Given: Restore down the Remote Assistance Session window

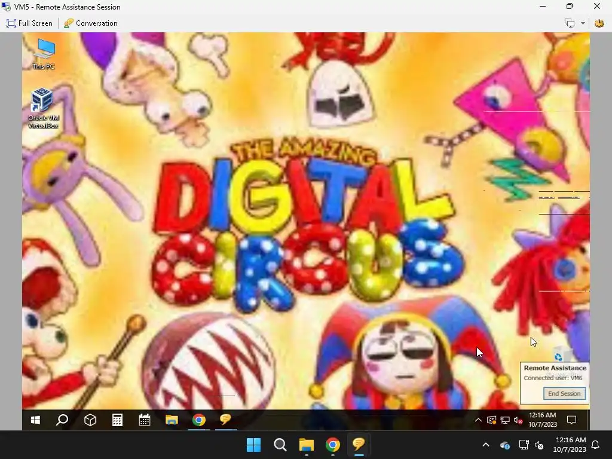Looking at the screenshot, I should click(570, 6).
